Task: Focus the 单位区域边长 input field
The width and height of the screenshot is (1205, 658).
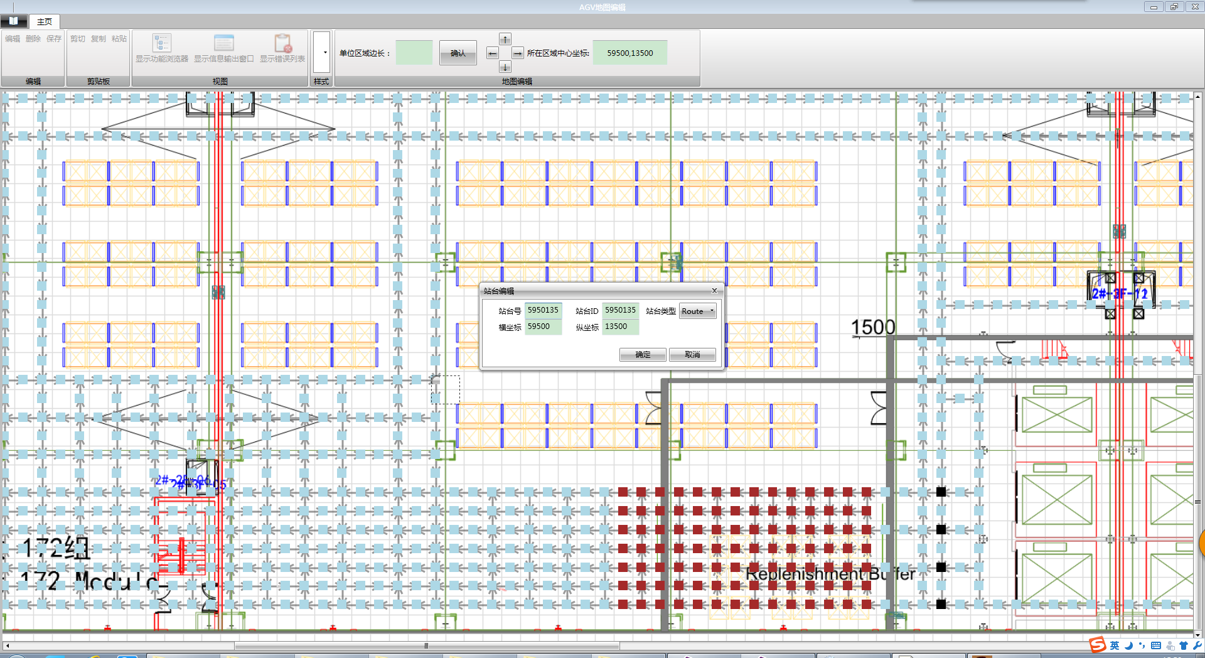Action: (414, 53)
